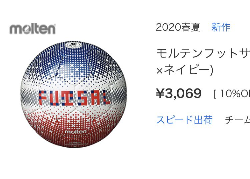Click the 2020春夏 season label
250x179 pixels.
(178, 27)
